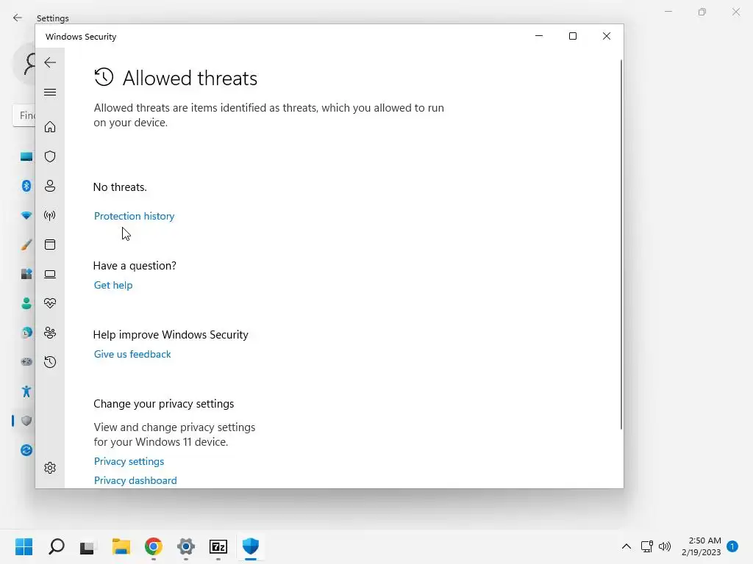
Task: Select Network & internet in Settings sidebar
Action: (x=26, y=215)
